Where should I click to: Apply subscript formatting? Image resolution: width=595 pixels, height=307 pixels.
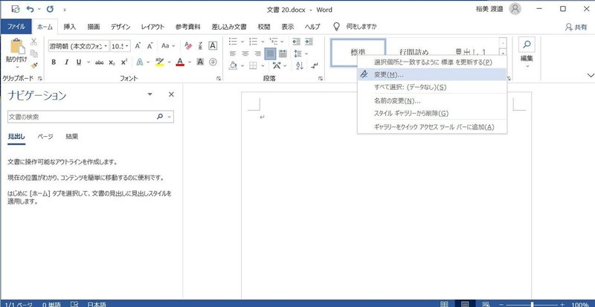[x=112, y=62]
